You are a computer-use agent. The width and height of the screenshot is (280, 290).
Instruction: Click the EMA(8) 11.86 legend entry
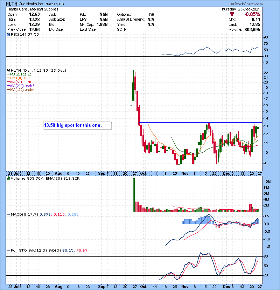19,78
